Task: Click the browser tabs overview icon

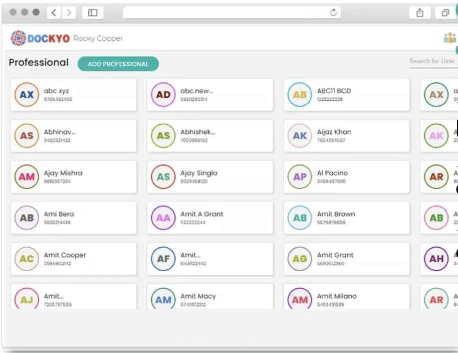Action: coord(445,13)
